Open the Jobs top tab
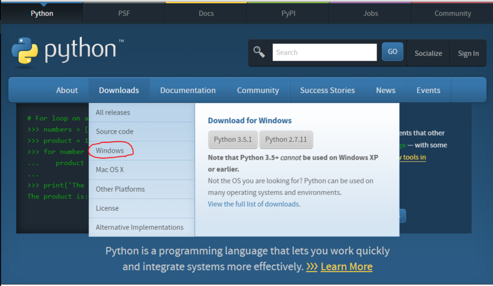The image size is (493, 286). (370, 13)
